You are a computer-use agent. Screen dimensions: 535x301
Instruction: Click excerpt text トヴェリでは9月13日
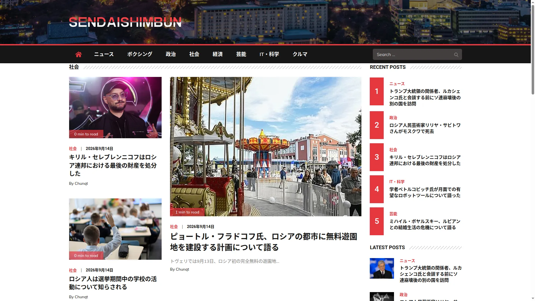(x=225, y=261)
